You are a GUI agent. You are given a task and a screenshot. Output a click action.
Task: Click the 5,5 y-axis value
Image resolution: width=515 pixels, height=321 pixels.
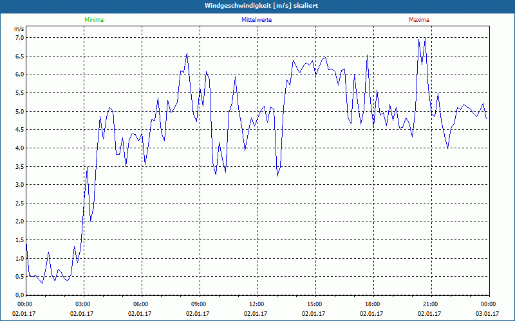point(20,93)
